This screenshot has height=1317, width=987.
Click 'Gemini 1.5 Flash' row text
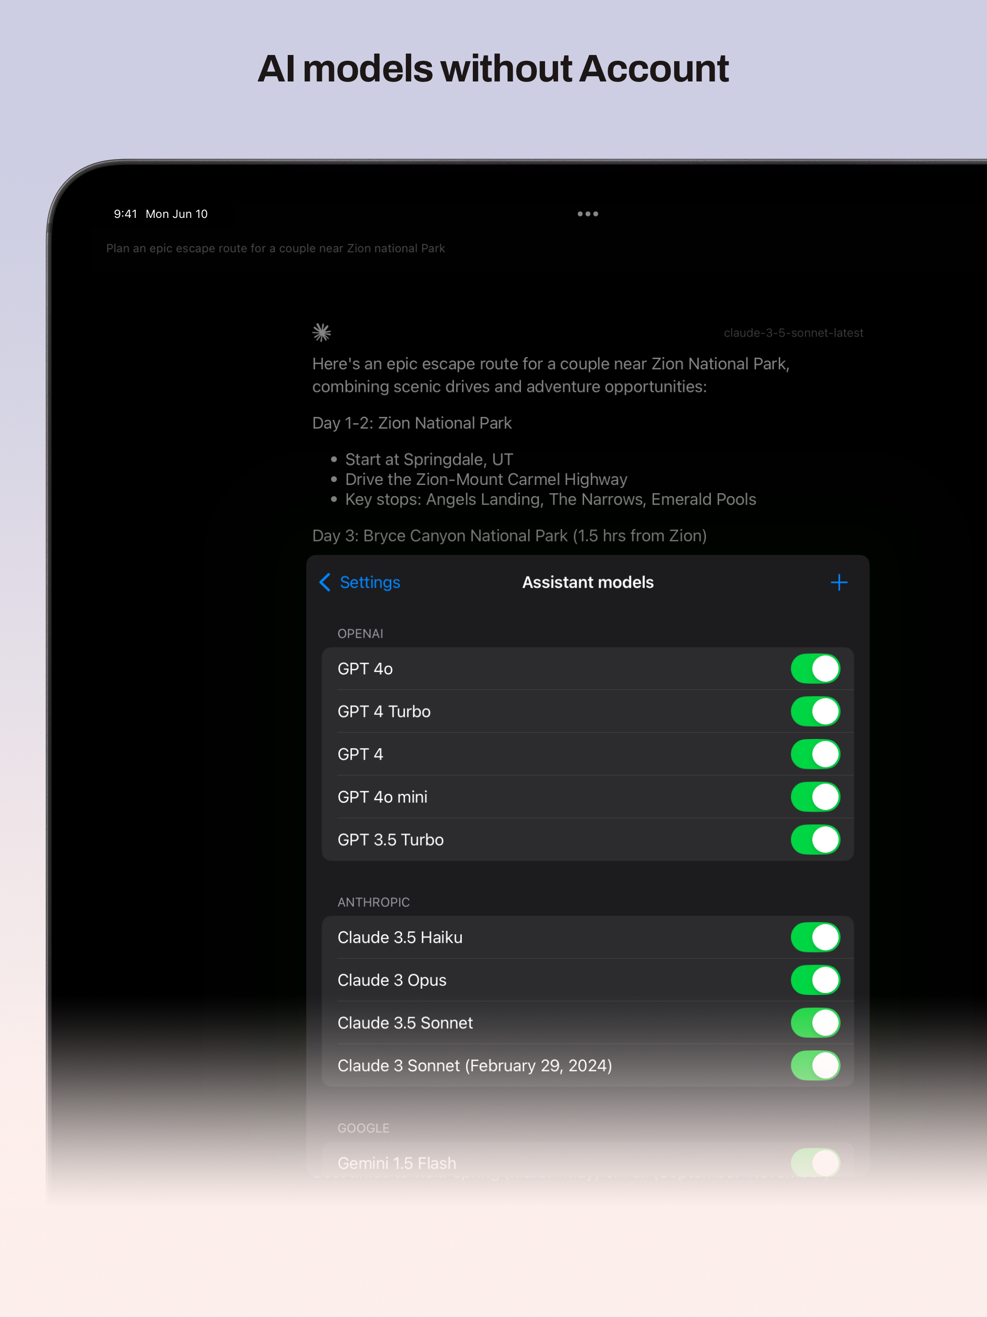tap(397, 1163)
